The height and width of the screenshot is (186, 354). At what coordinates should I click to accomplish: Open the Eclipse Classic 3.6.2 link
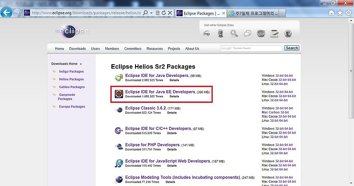146,108
